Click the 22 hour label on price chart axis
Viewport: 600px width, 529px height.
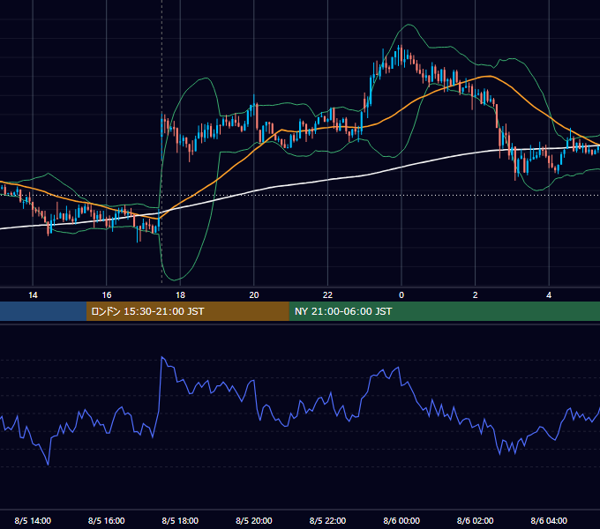click(x=327, y=295)
